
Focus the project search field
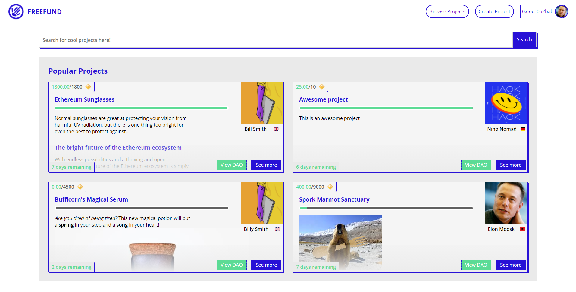point(276,40)
